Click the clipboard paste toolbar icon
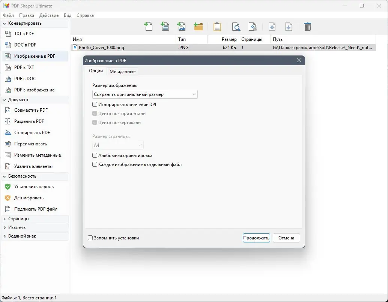The height and width of the screenshot is (302, 388). pyautogui.click(x=217, y=27)
